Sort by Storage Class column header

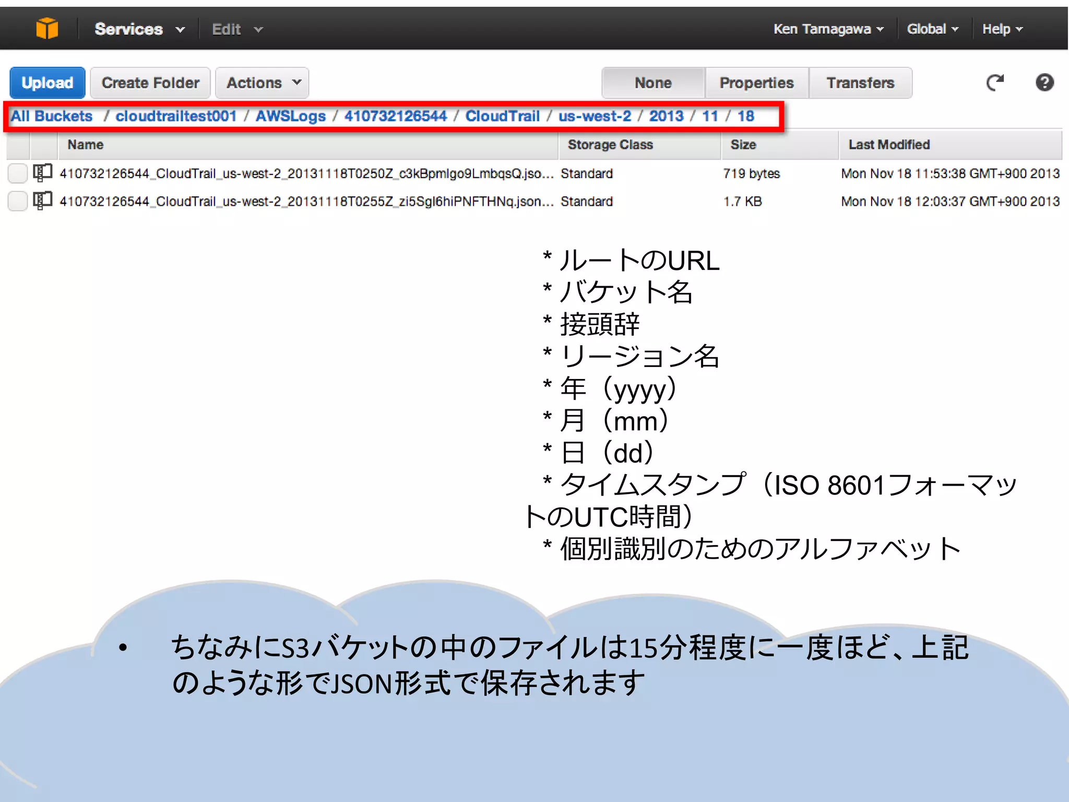pyautogui.click(x=640, y=145)
